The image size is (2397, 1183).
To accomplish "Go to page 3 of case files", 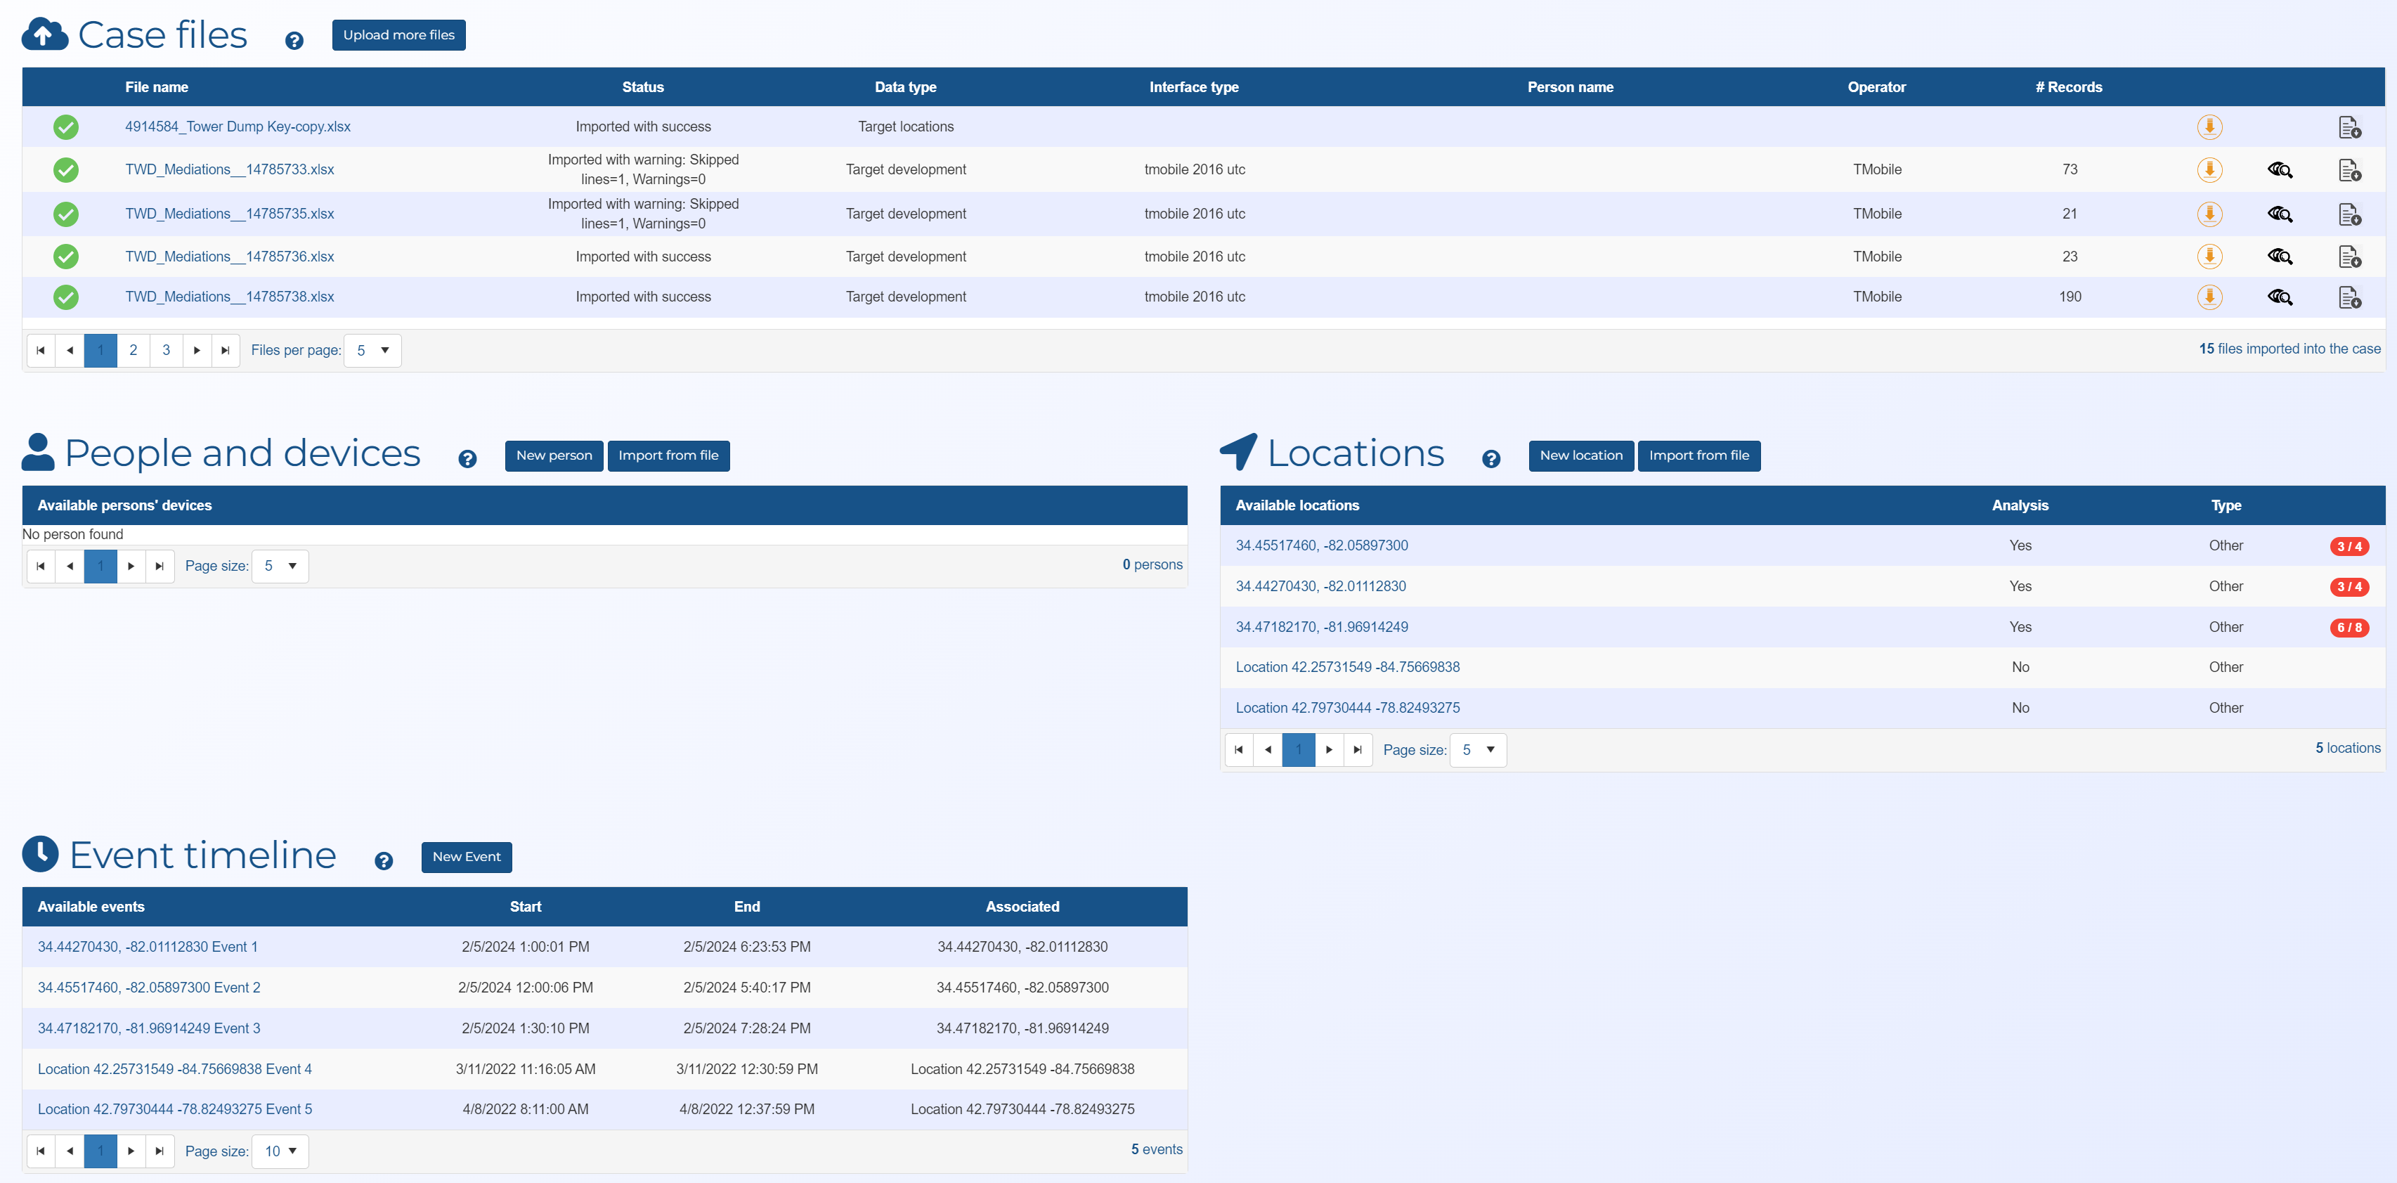I will click(x=166, y=351).
